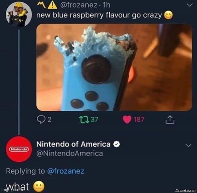The width and height of the screenshot is (197, 193).
Task: Click the smiling emoji in tweet text
Action: (168, 15)
